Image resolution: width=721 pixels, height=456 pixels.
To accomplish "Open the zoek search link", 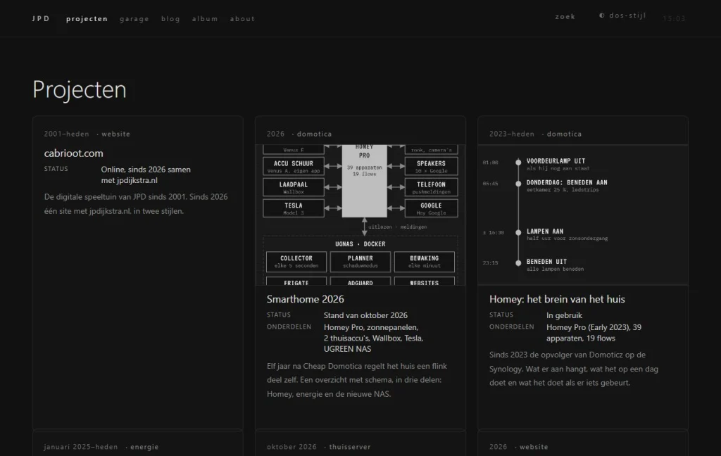I will pyautogui.click(x=565, y=17).
